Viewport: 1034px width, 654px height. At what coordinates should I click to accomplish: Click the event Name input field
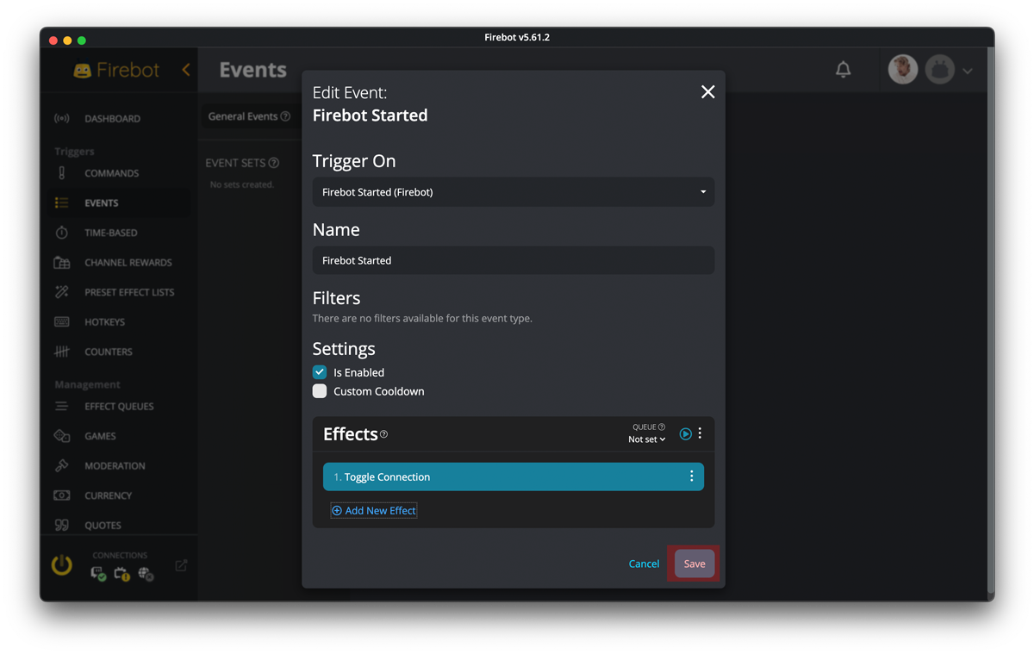514,260
